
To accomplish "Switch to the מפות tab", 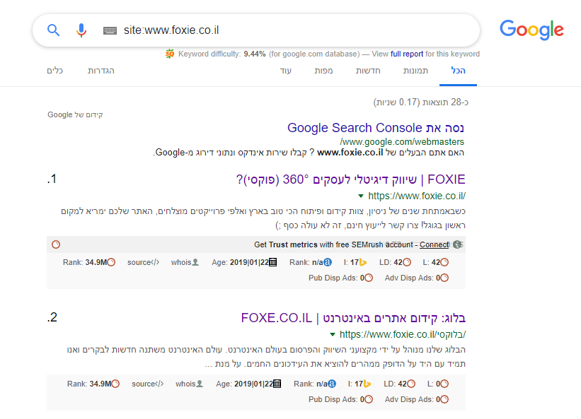I will [x=323, y=71].
